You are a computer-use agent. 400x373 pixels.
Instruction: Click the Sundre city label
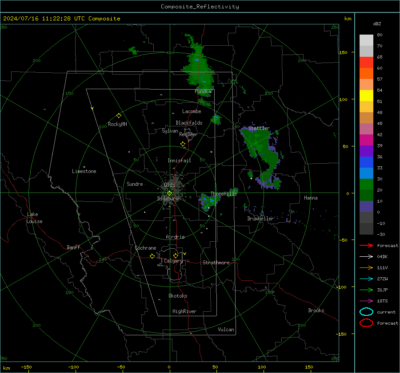point(135,184)
